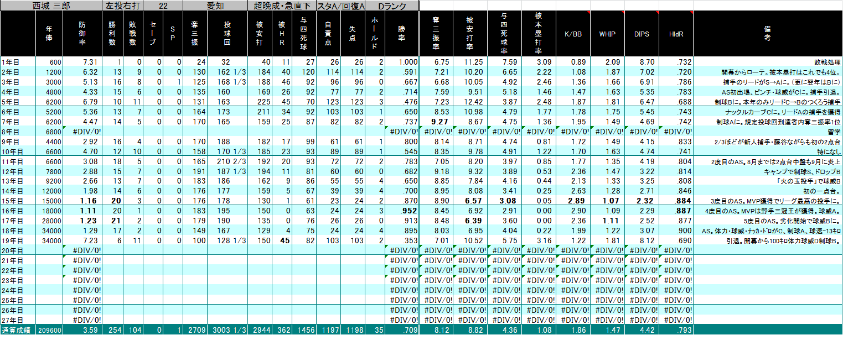
Task: Click the WHIP column header
Action: 607,34
